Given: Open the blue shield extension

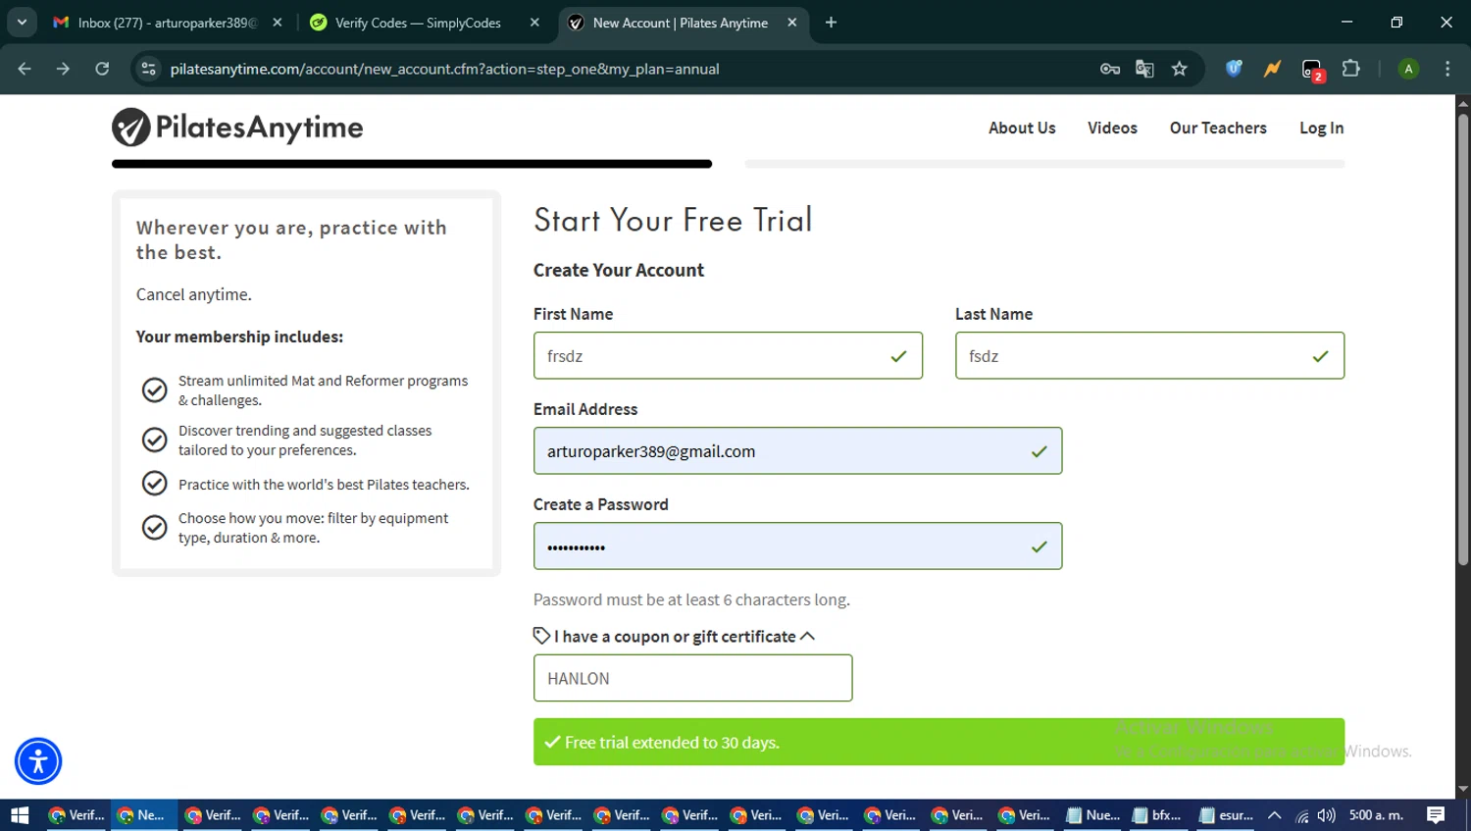Looking at the screenshot, I should [1234, 69].
